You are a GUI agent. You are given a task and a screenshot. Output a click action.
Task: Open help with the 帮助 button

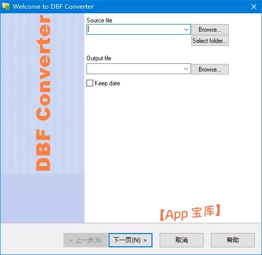pos(233,240)
